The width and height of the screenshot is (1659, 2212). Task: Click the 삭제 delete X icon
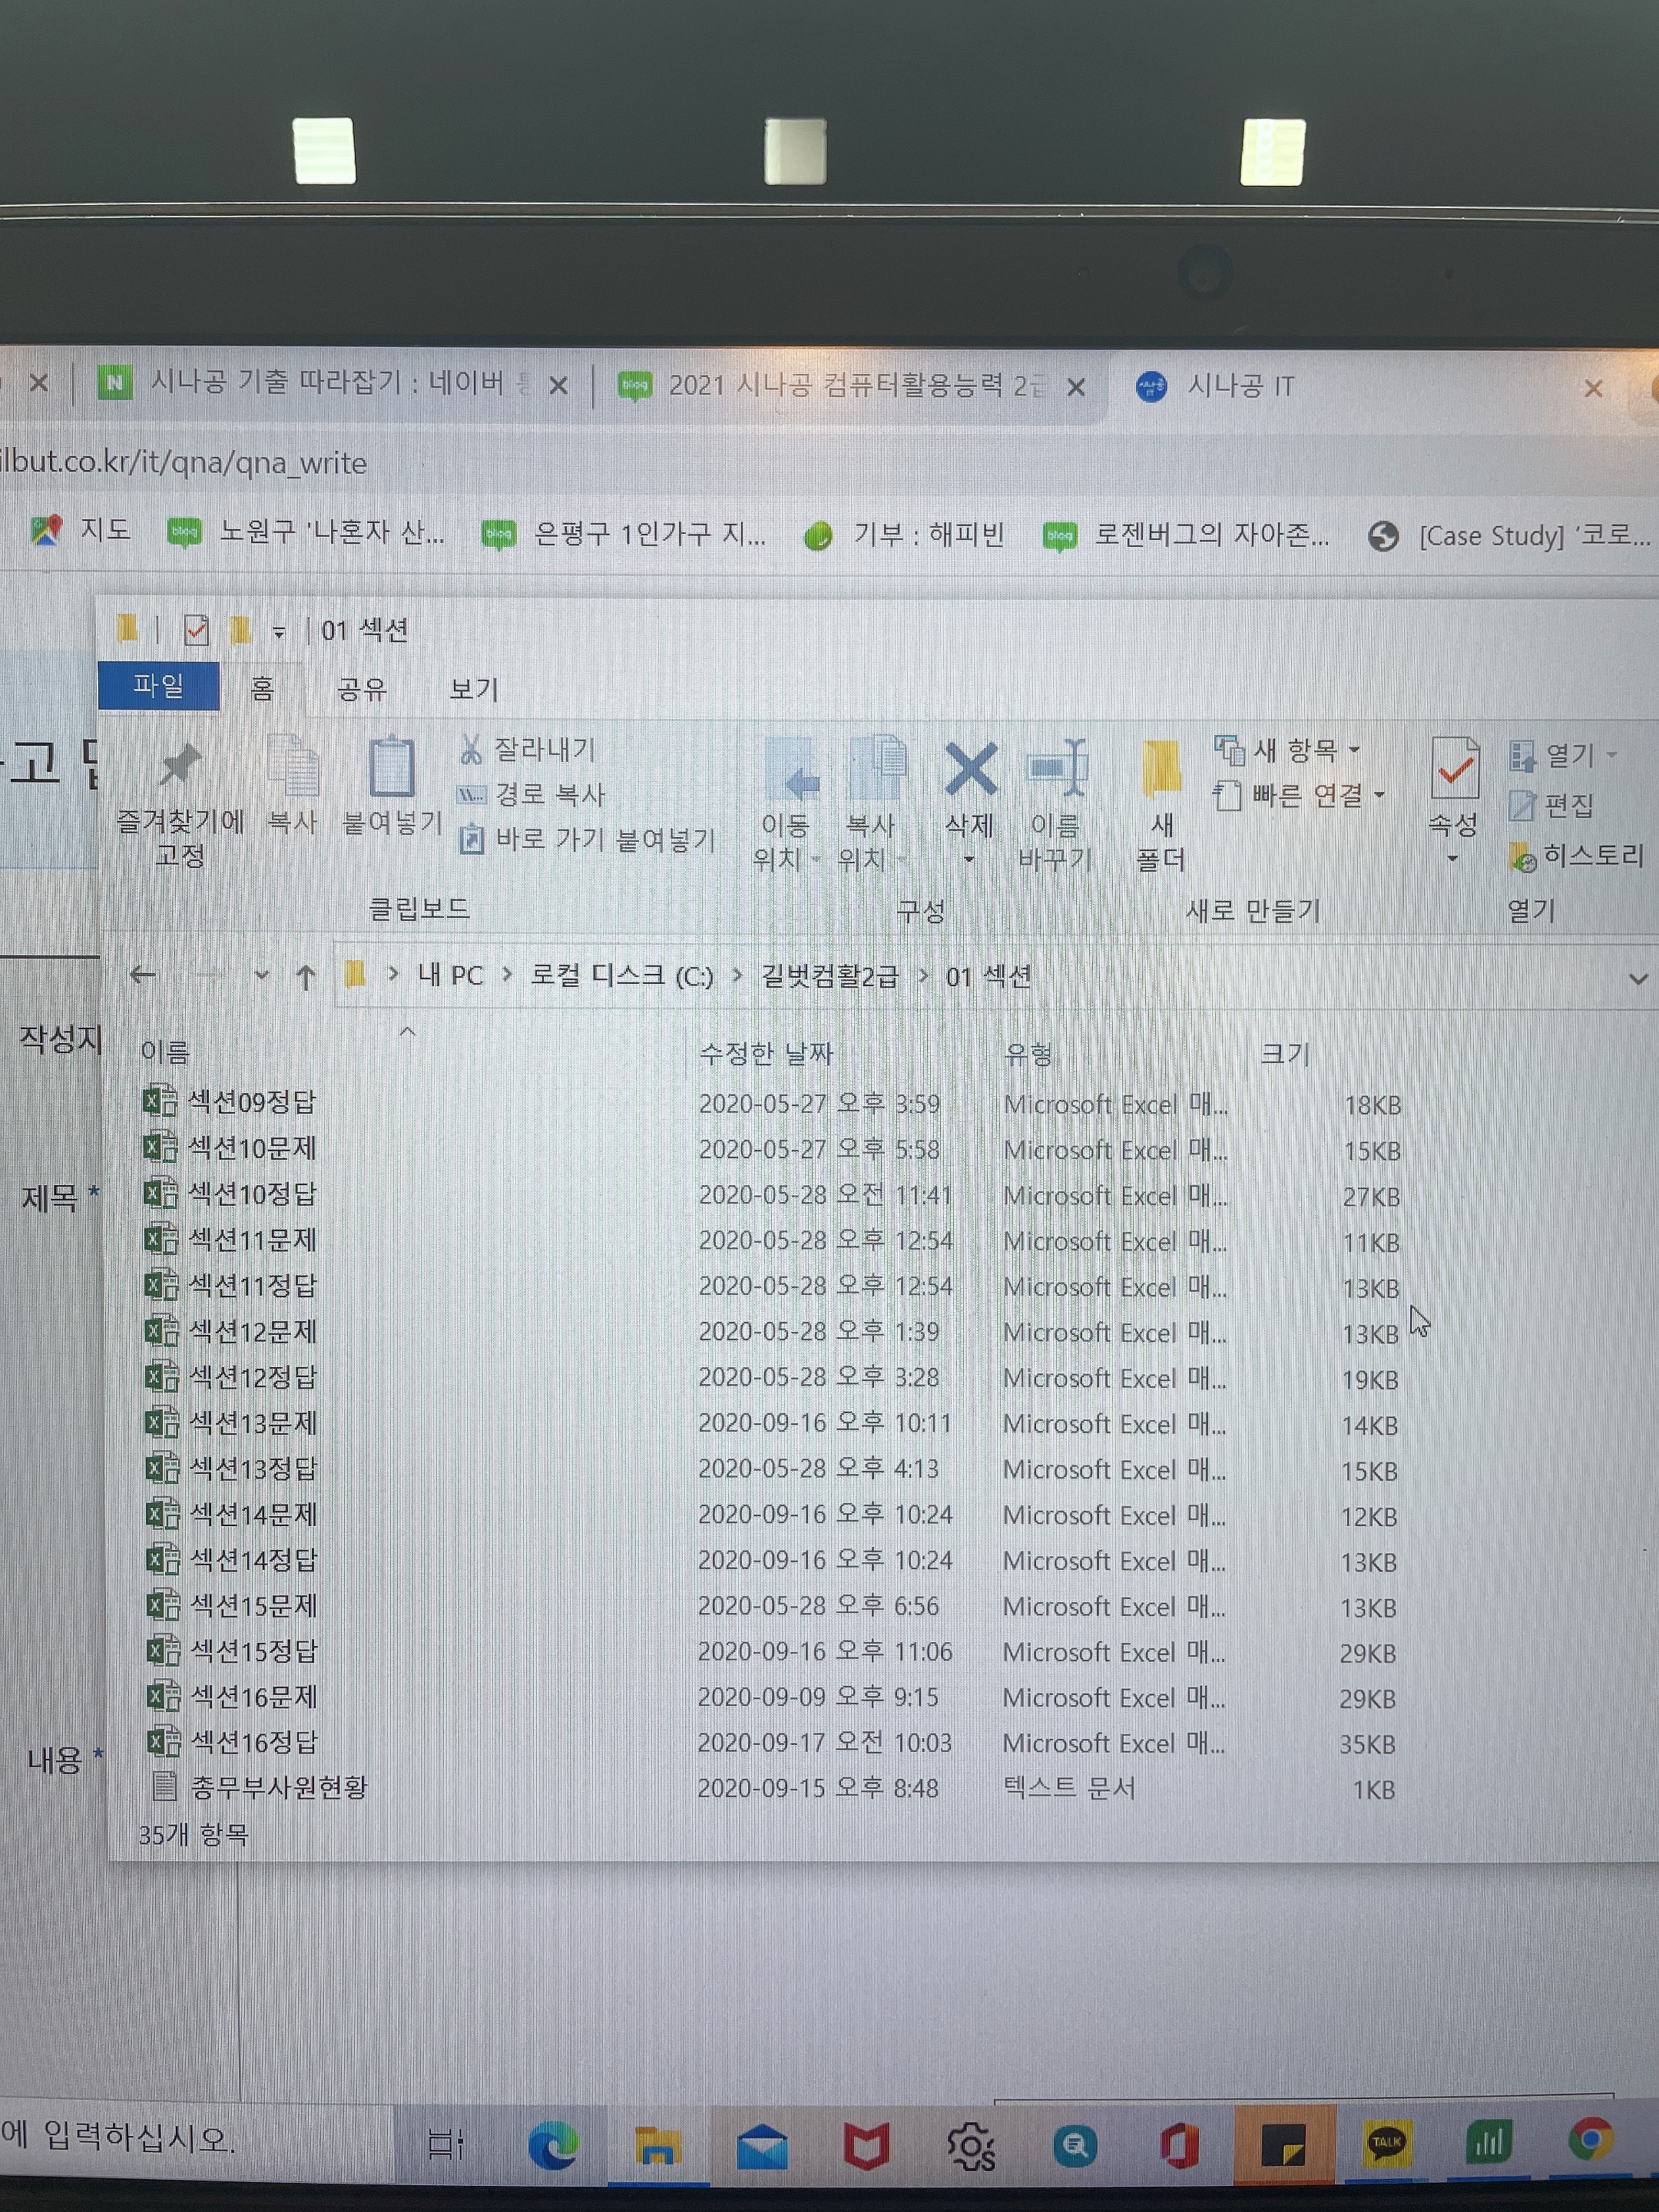click(970, 770)
